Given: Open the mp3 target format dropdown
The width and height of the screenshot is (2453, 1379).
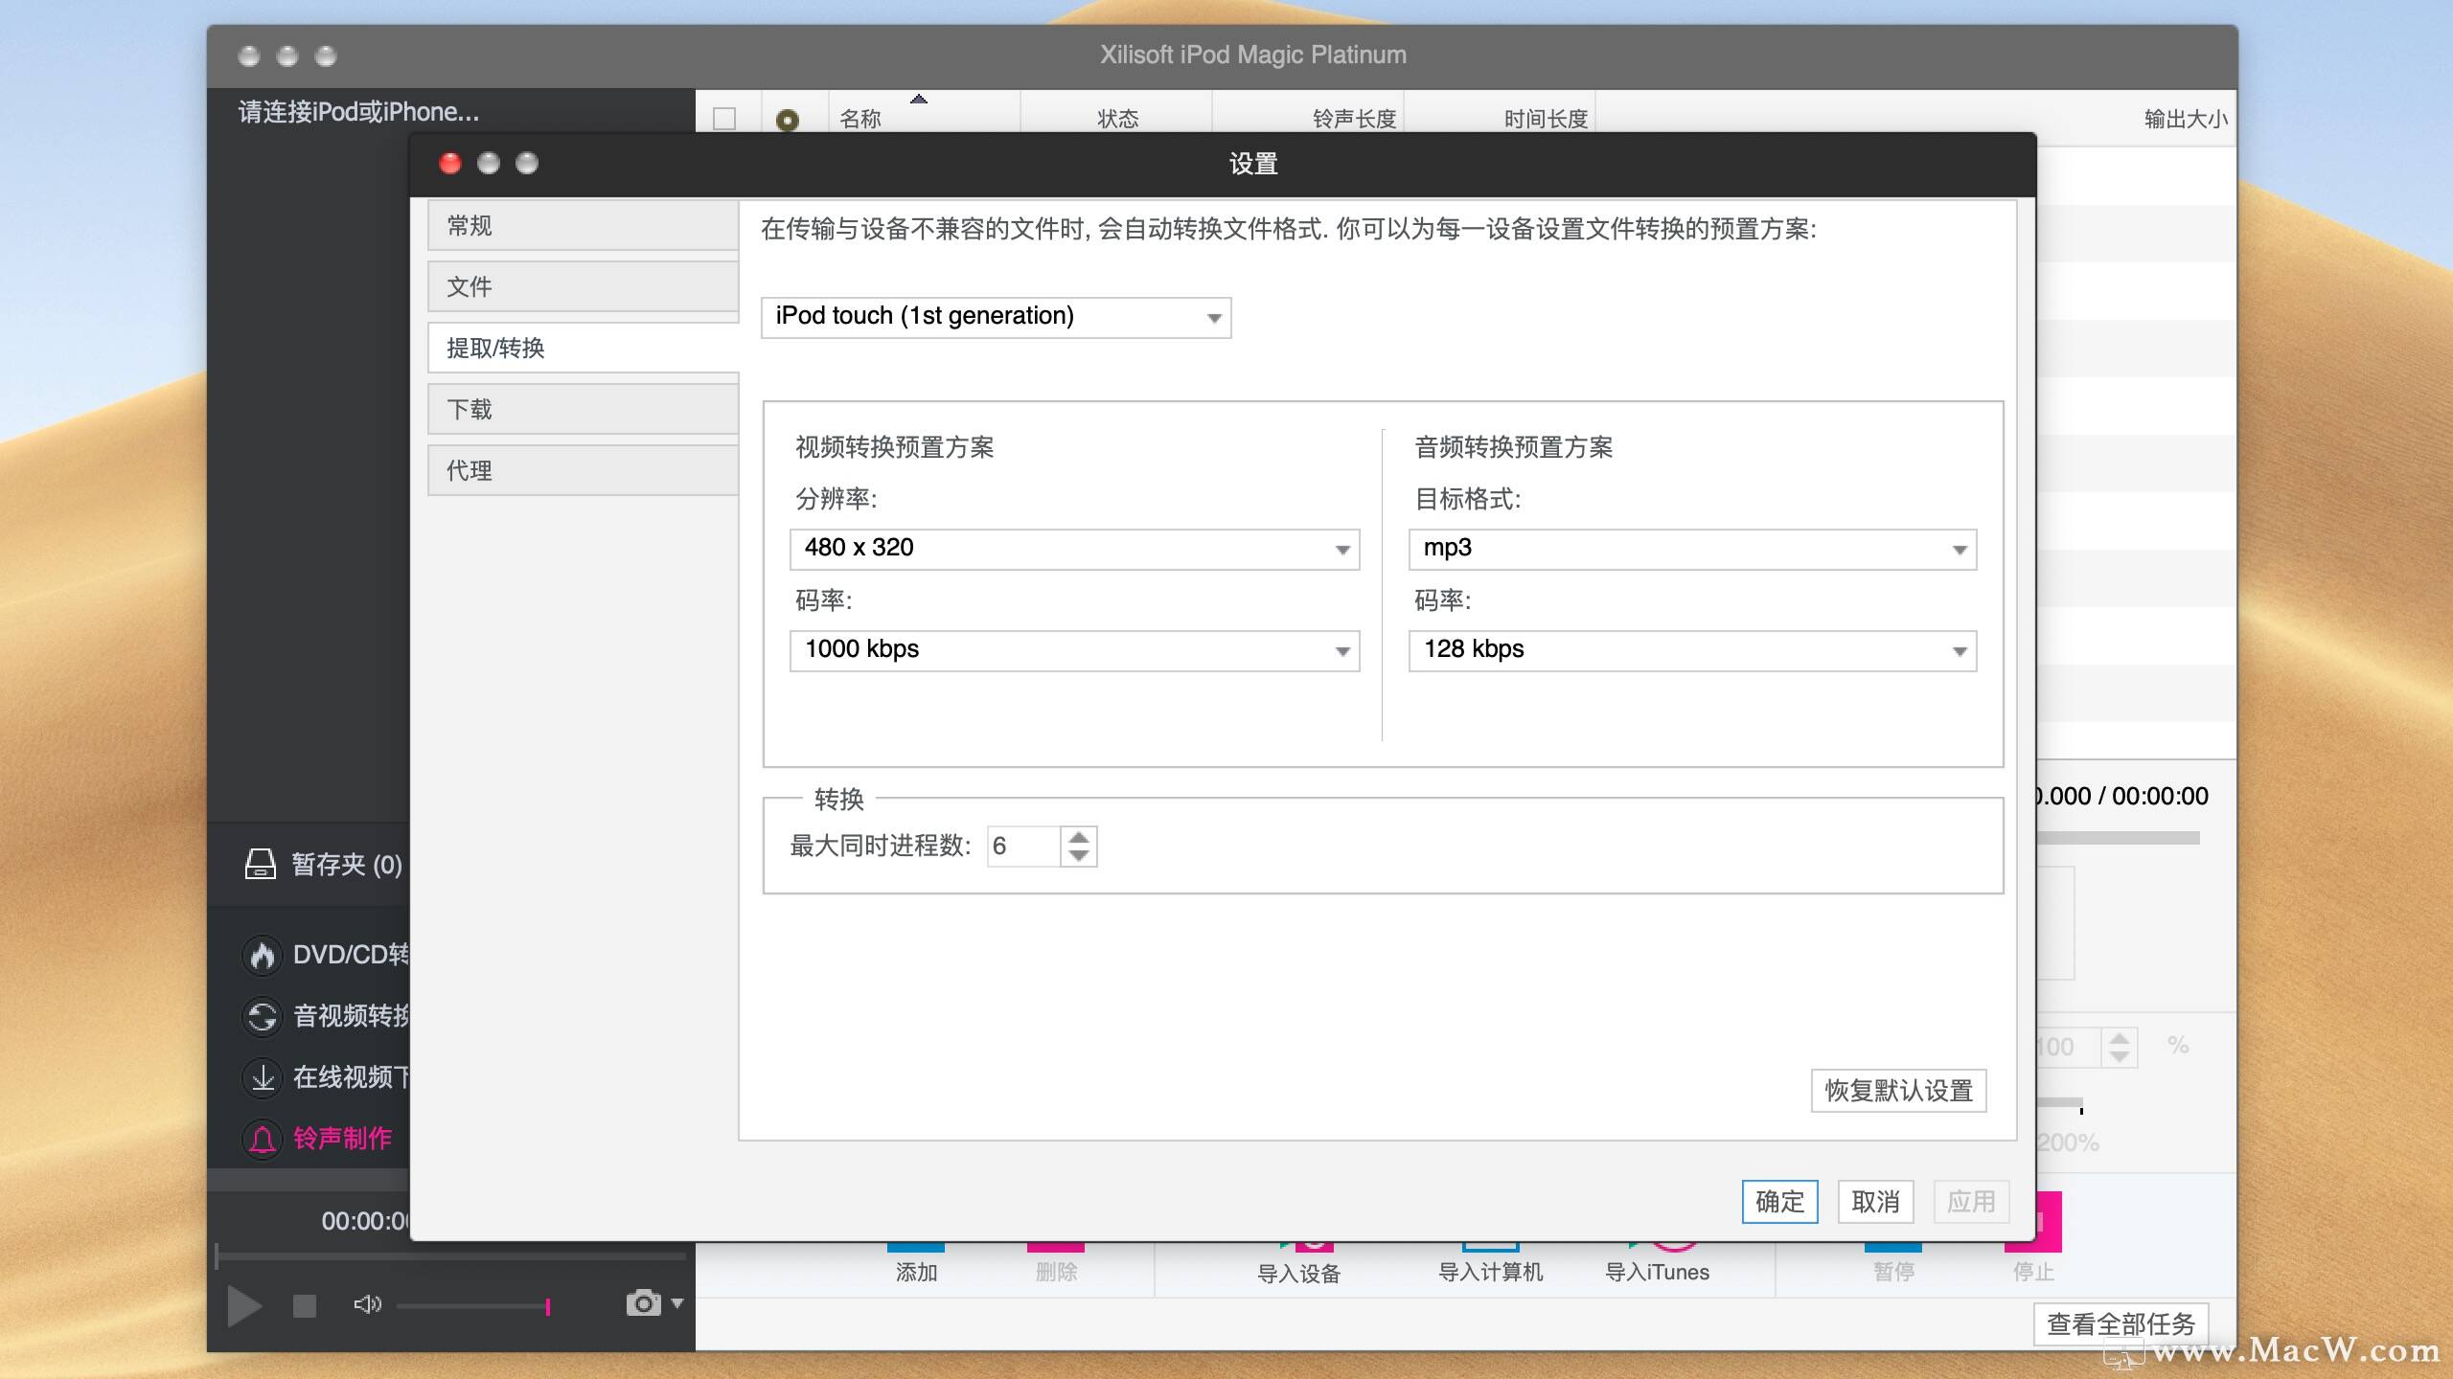Looking at the screenshot, I should point(1692,549).
